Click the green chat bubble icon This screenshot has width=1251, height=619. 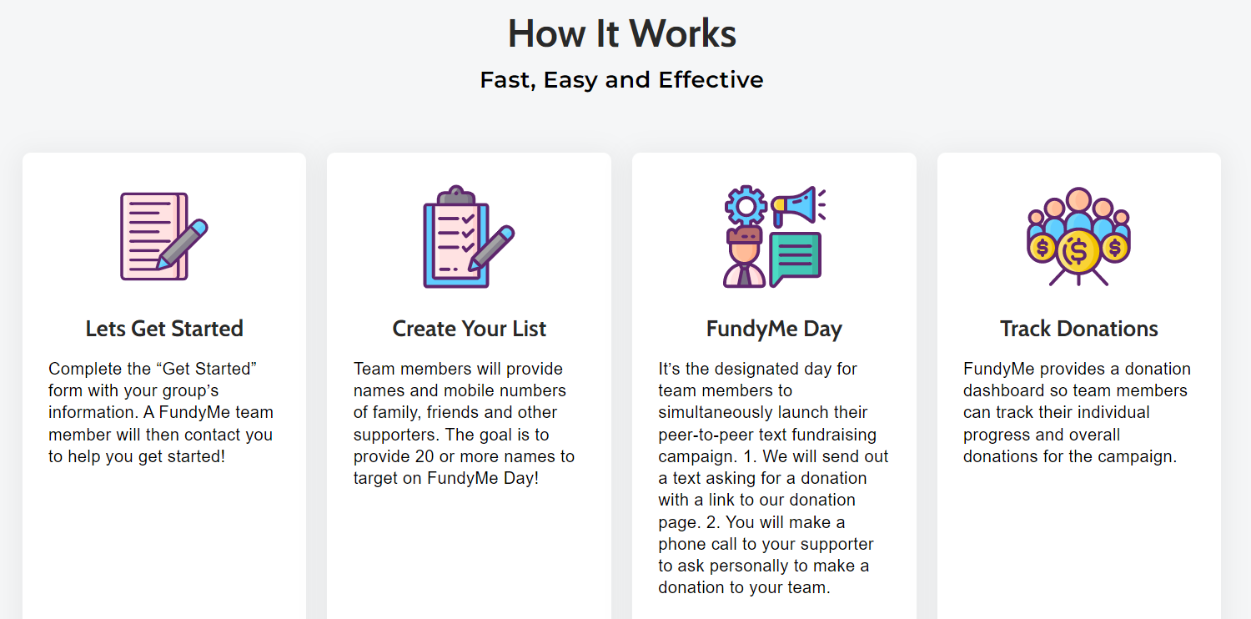pos(796,259)
